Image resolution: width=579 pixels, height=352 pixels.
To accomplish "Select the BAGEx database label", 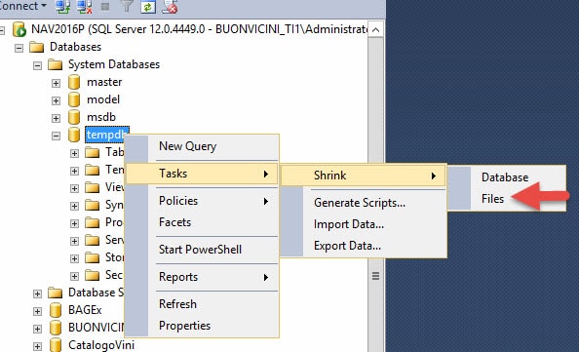I will pos(85,310).
